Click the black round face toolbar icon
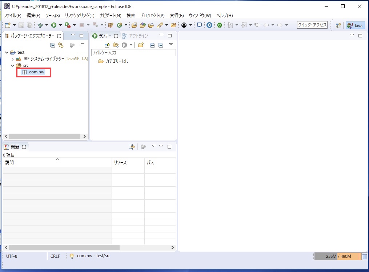 (184, 25)
